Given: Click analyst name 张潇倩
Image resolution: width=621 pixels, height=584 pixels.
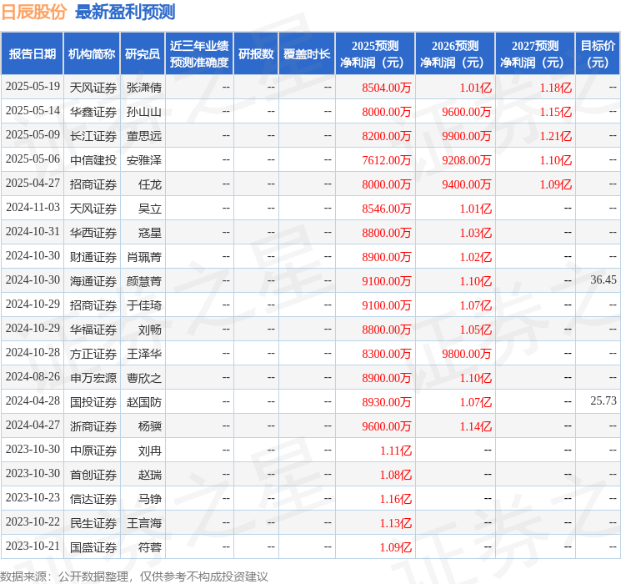Looking at the screenshot, I should [143, 87].
